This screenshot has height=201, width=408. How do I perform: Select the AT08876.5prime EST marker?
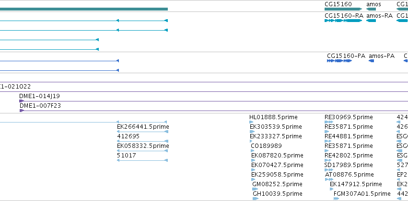pyautogui.click(x=329, y=179)
